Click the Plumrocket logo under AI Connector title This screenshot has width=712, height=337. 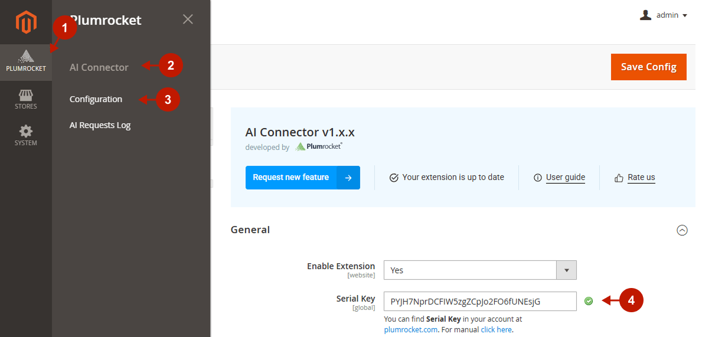click(x=318, y=146)
